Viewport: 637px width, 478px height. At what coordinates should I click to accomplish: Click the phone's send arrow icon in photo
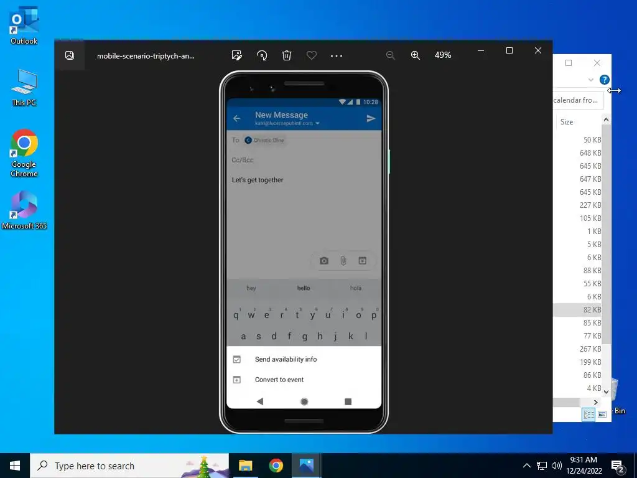pyautogui.click(x=371, y=118)
